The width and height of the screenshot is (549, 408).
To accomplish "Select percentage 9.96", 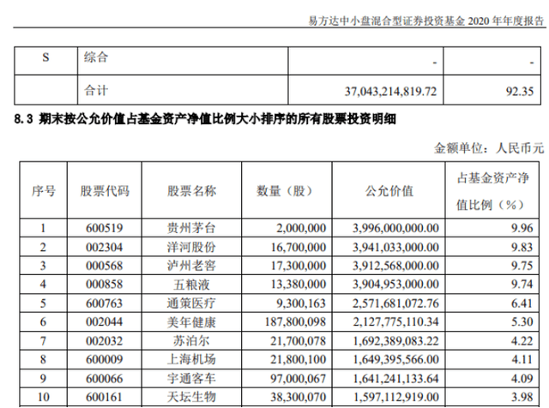I will [x=522, y=228].
